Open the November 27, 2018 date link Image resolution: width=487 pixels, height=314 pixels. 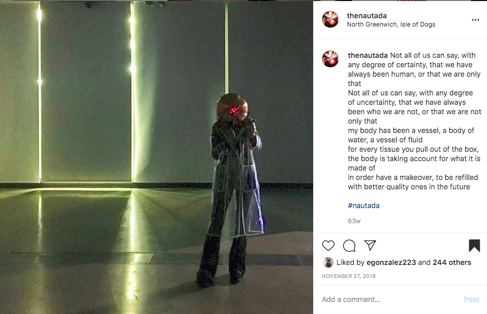[349, 276]
